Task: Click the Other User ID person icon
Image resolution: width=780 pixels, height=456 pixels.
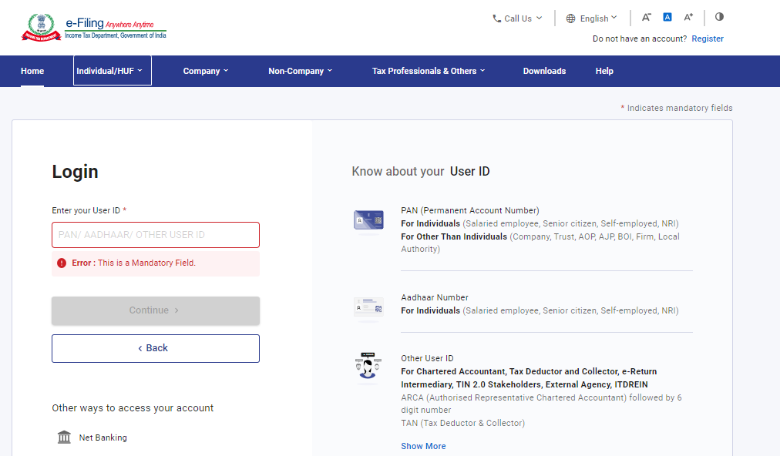Action: pyautogui.click(x=368, y=366)
